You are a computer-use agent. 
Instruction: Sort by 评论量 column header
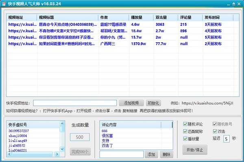click(190, 17)
